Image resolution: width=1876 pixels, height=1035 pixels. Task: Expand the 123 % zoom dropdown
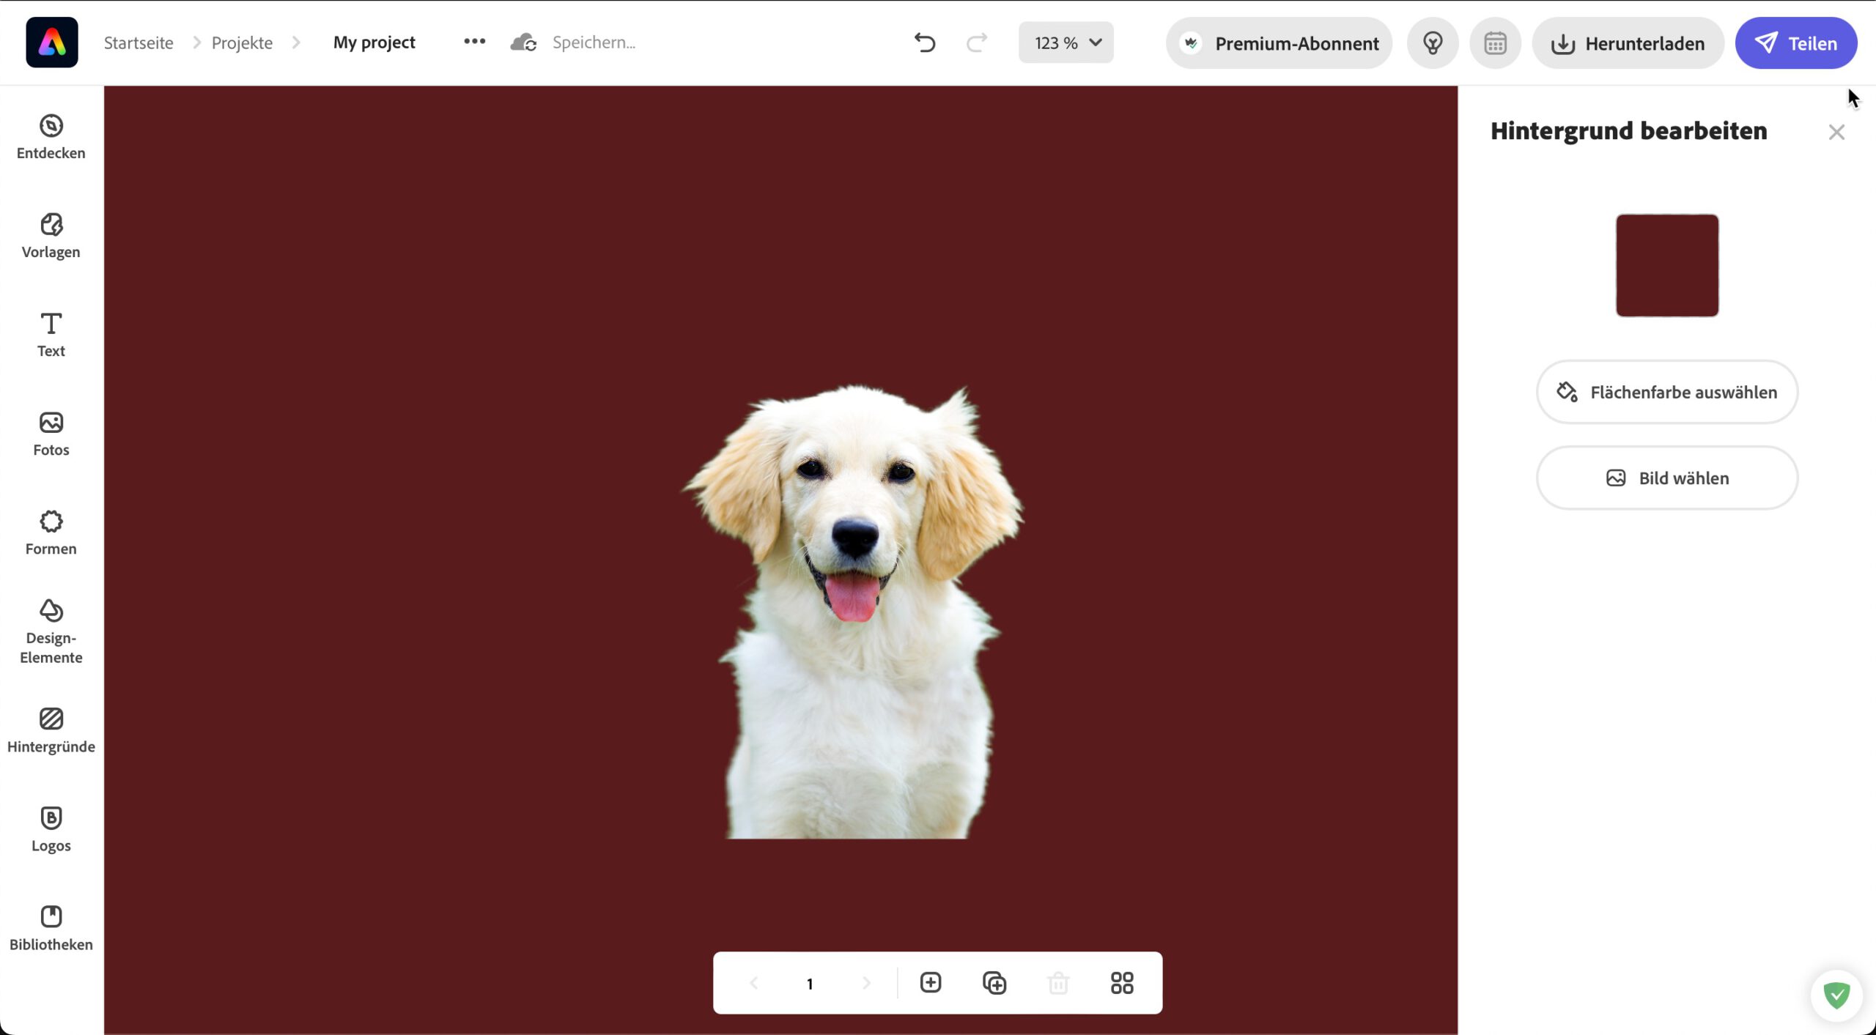pyautogui.click(x=1066, y=42)
